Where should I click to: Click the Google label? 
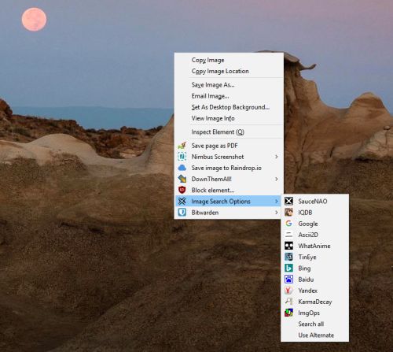[x=308, y=224]
